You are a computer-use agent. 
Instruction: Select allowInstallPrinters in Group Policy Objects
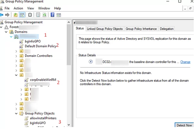43,118
